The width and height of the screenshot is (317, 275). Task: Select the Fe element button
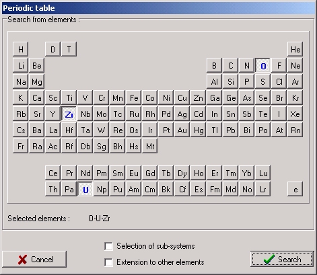point(134,98)
